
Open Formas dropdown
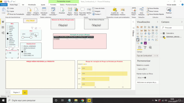pyautogui.click(x=97, y=14)
